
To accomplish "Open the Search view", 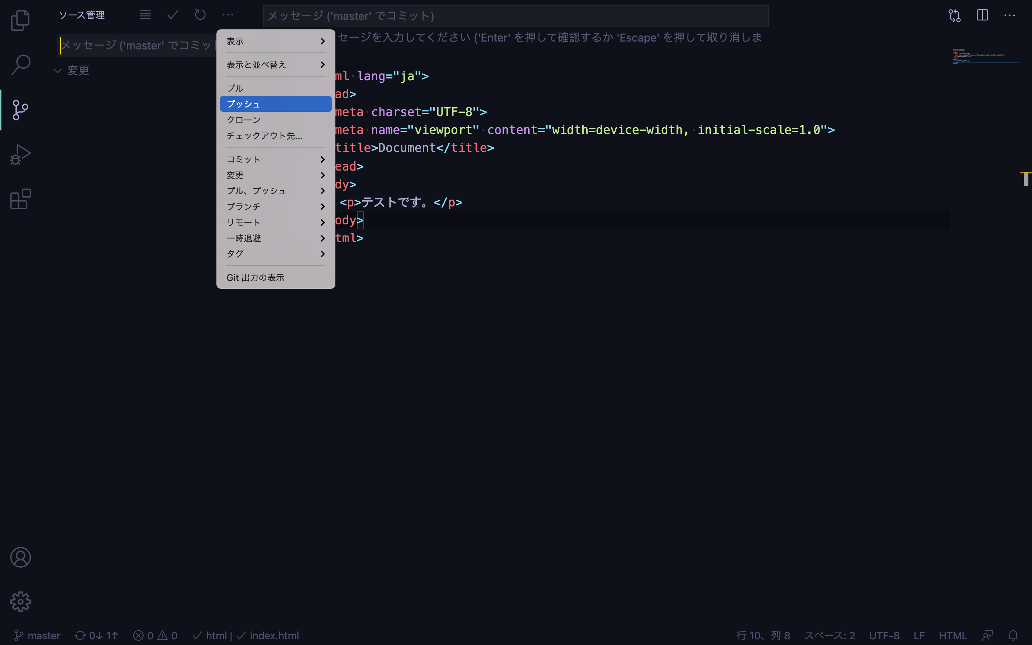I will [20, 65].
